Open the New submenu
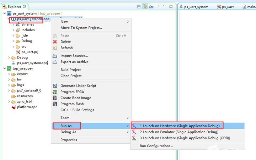This screenshot has width=256, height=160. 91,22
